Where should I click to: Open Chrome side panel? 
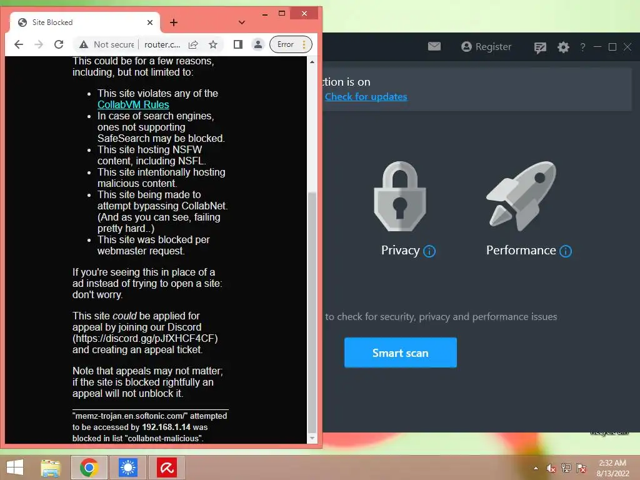coord(238,44)
